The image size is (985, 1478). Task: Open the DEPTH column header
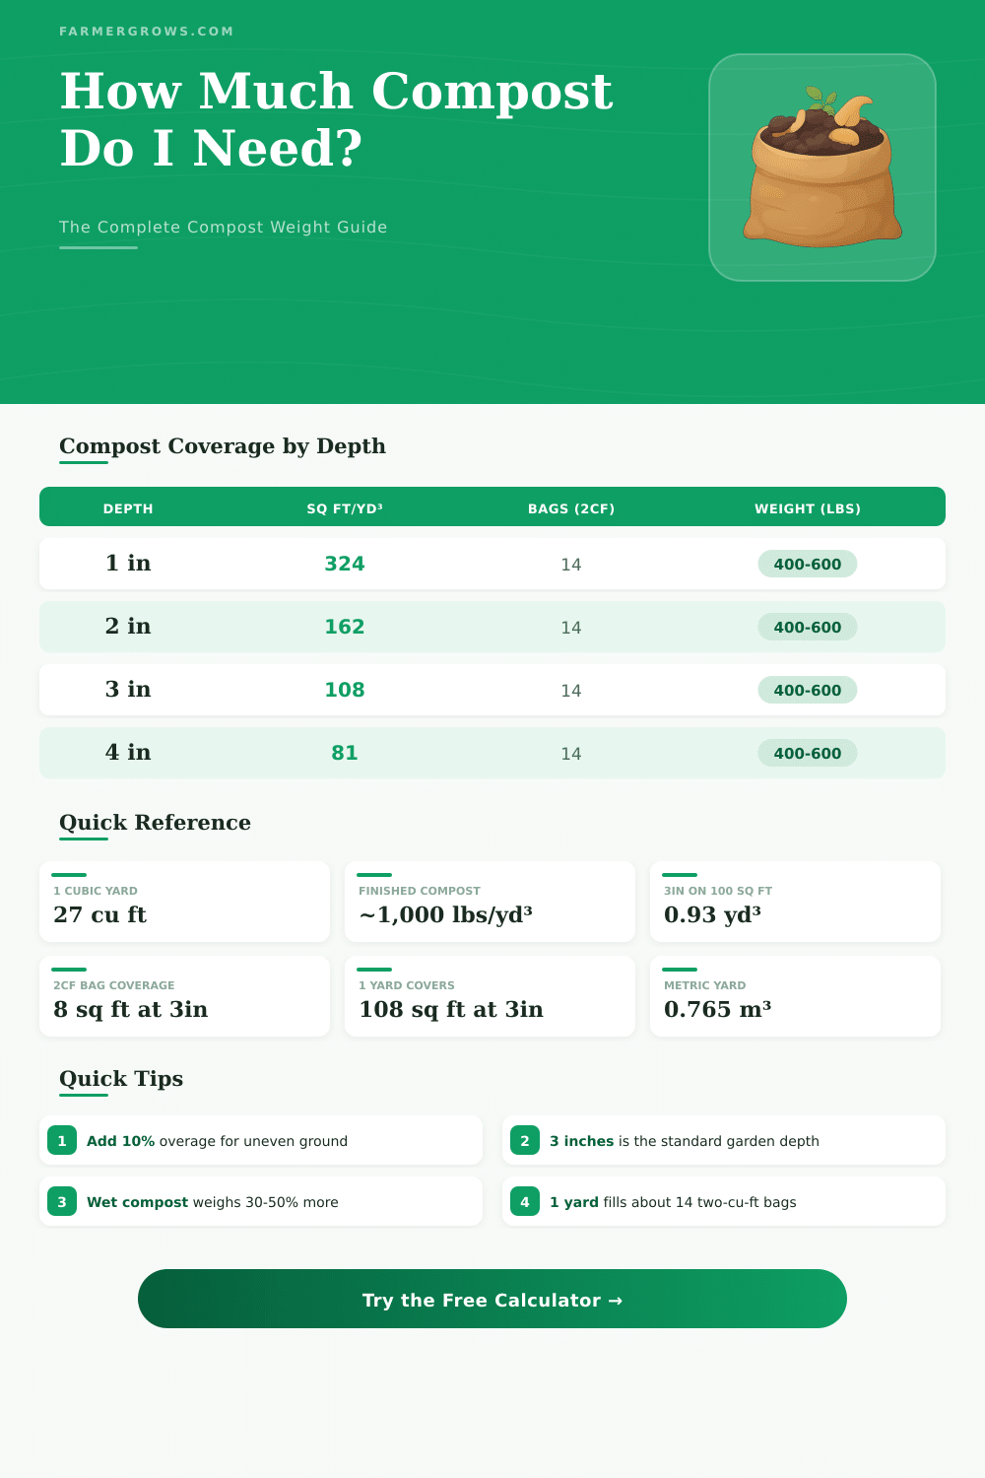tap(128, 508)
